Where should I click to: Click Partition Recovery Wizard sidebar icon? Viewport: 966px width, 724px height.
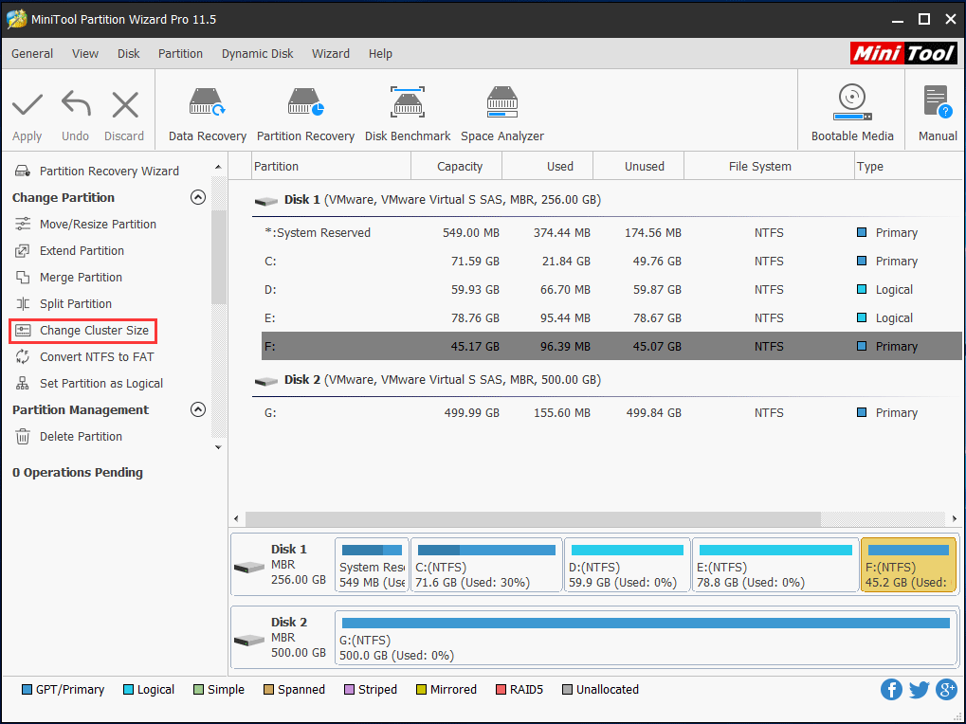(x=23, y=172)
